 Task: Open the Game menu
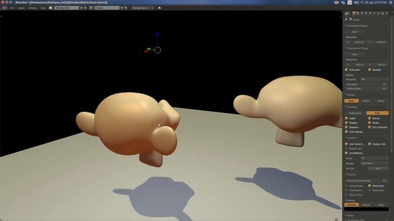(x=21, y=8)
